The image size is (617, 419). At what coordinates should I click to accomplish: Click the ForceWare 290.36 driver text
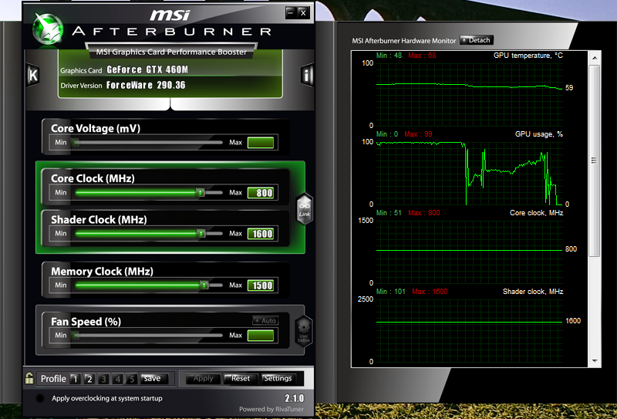[x=146, y=85]
